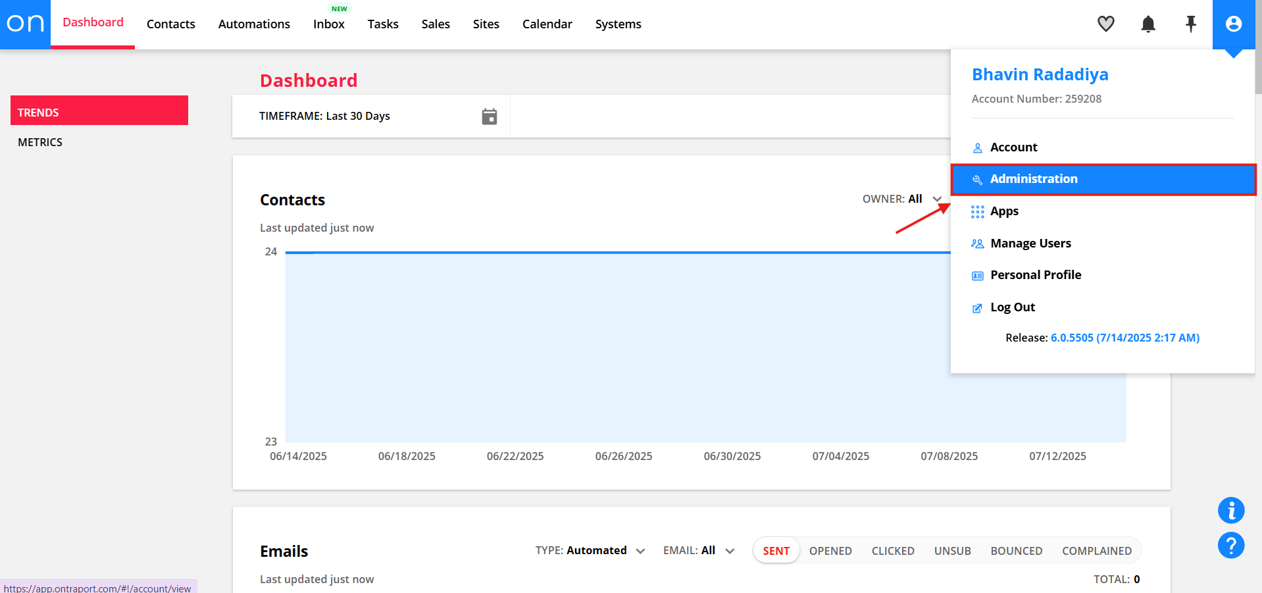Select the UNSUB email filter
The height and width of the screenshot is (593, 1262).
(953, 551)
